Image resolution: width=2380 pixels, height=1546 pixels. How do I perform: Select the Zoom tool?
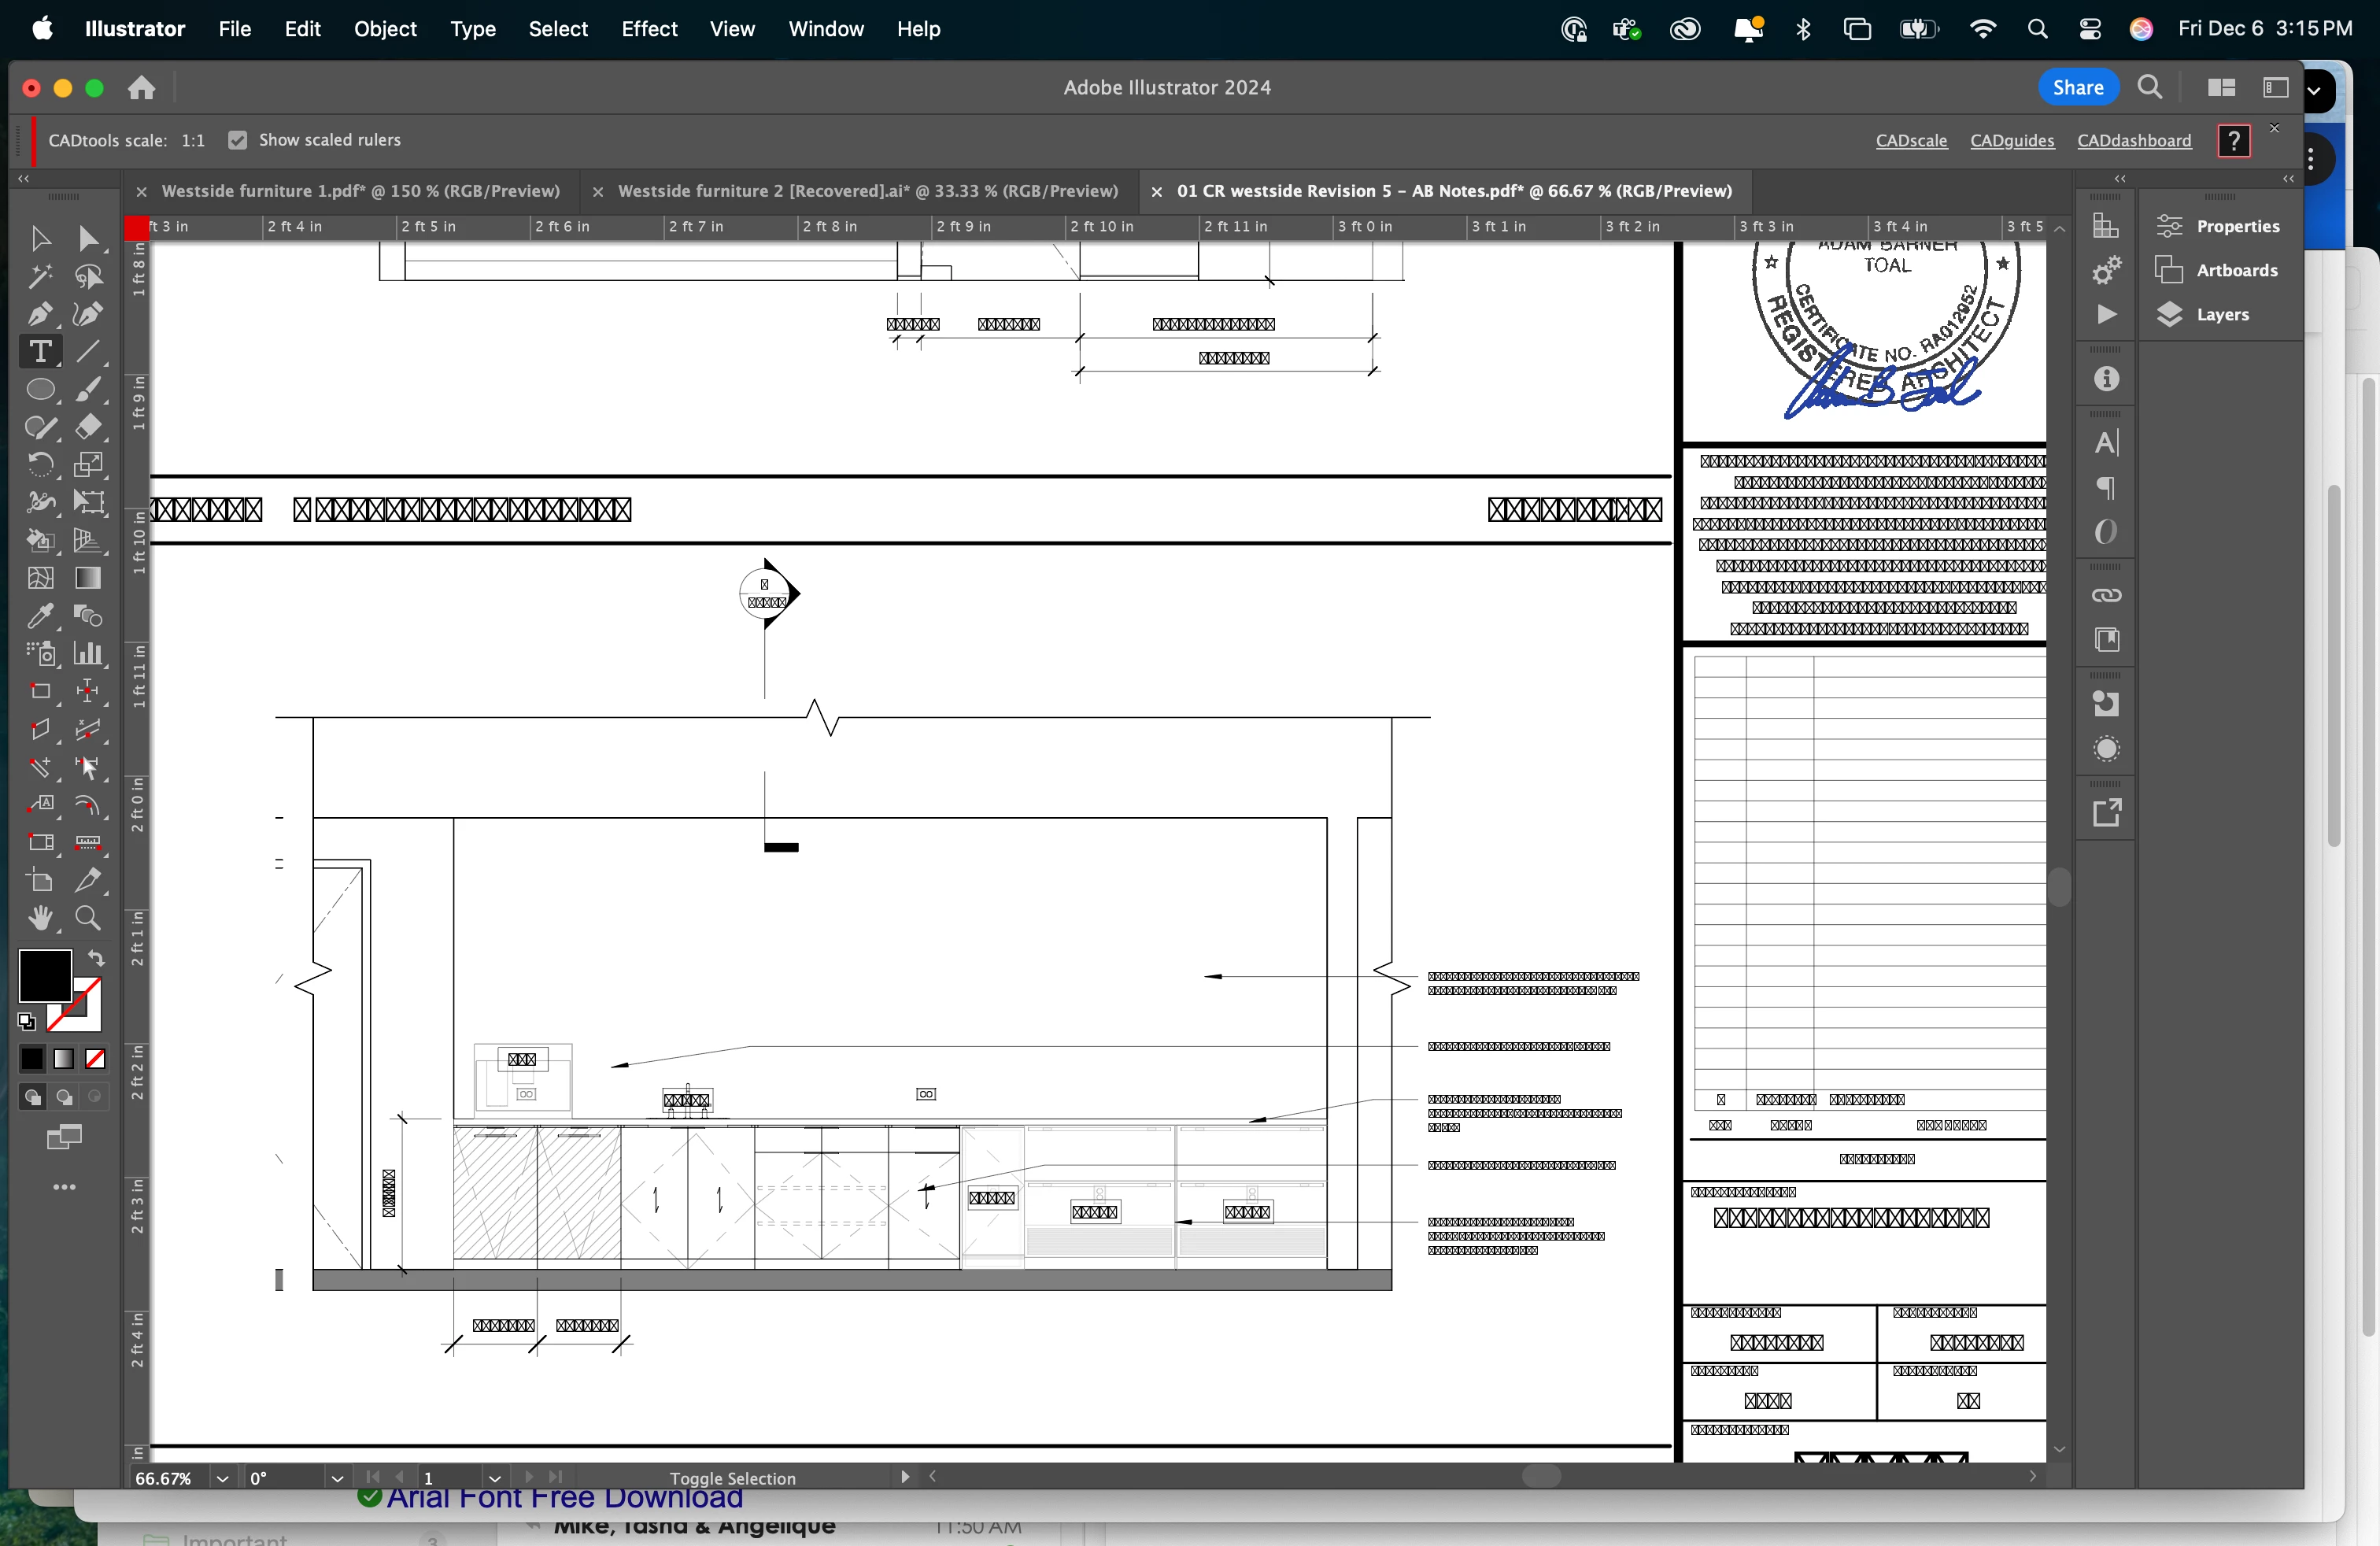coord(88,918)
